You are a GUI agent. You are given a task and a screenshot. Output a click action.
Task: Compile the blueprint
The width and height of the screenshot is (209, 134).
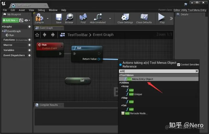tap(39, 19)
